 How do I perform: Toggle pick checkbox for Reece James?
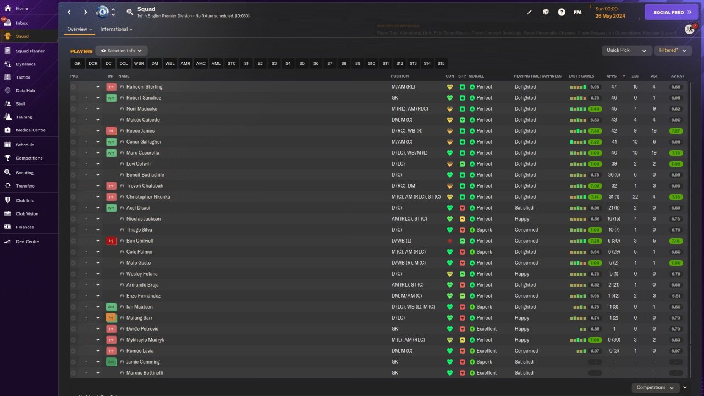click(x=74, y=131)
